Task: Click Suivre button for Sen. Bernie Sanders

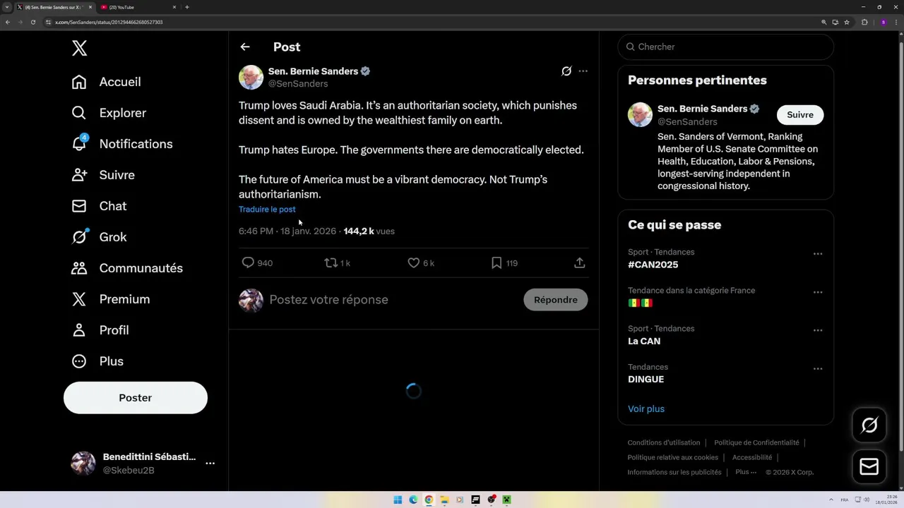Action: point(800,115)
